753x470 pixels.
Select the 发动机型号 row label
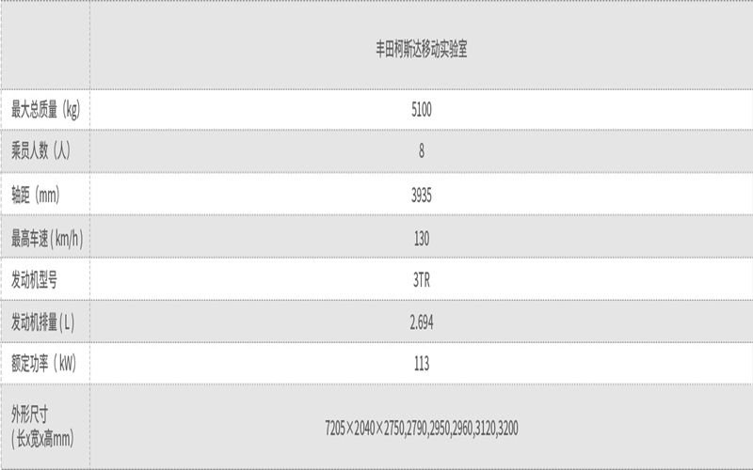34,279
